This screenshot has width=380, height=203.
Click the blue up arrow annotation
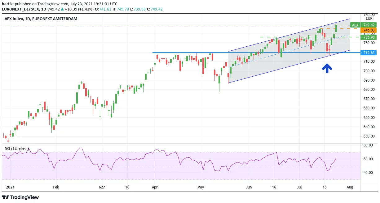coord(327,68)
